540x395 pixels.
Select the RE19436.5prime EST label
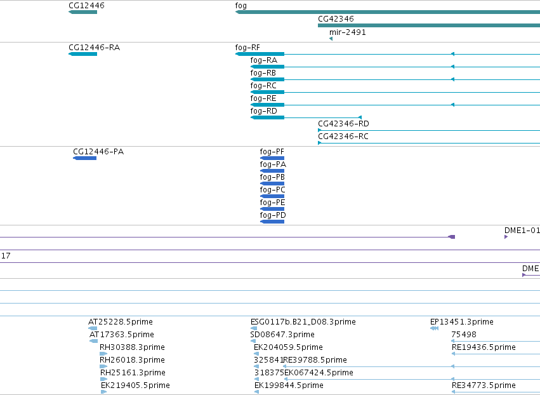(484, 347)
